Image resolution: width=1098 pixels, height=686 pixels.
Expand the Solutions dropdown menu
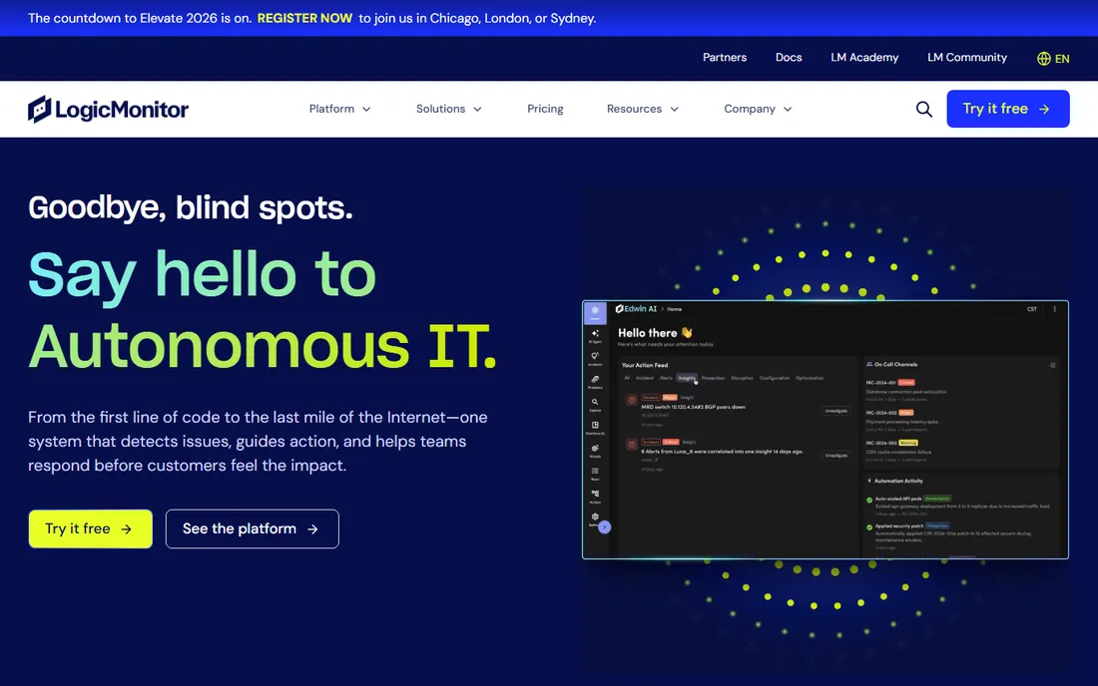click(x=449, y=109)
